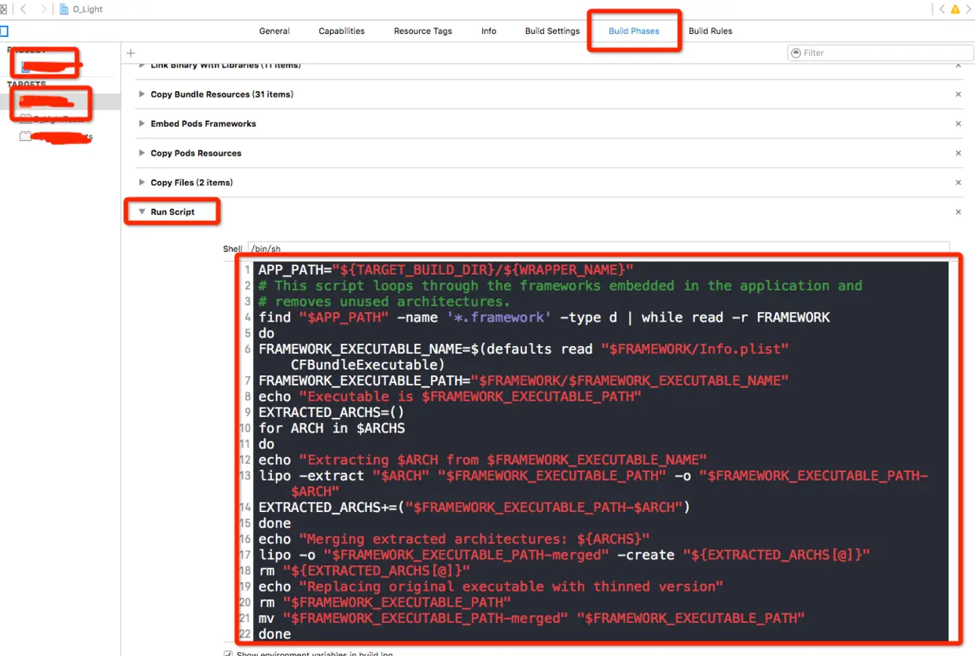Image resolution: width=975 pixels, height=656 pixels.
Task: Jump to the previous issue arrow
Action: tap(942, 9)
